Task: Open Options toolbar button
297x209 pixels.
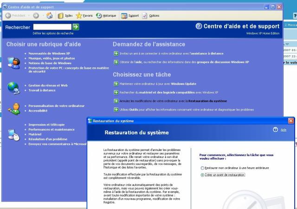Action: pos(150,16)
